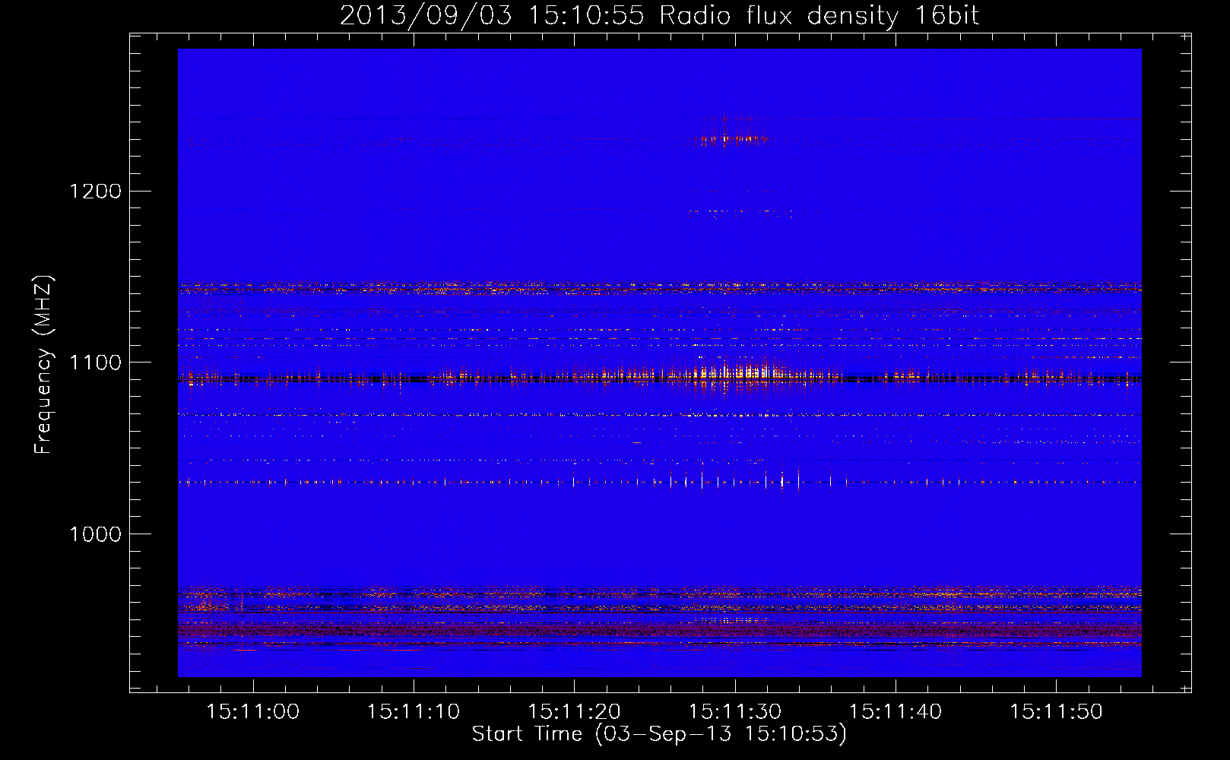Viewport: 1230px width, 760px height.
Task: Click the 1100 frequency tick label
Action: 96,363
